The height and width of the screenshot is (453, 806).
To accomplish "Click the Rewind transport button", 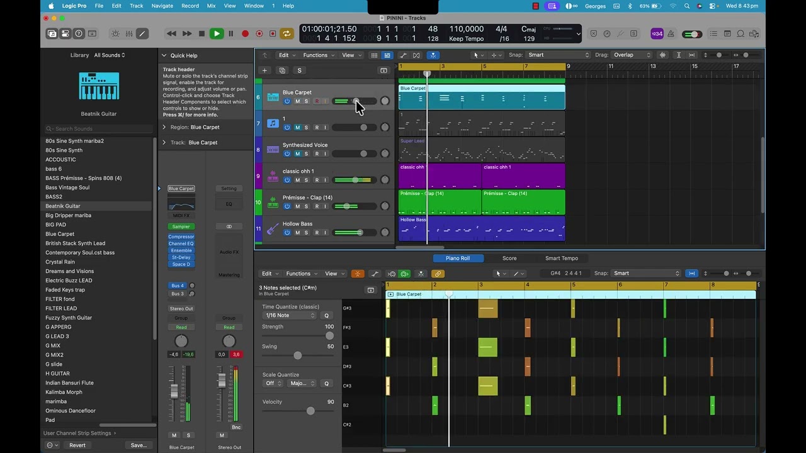I will point(171,34).
